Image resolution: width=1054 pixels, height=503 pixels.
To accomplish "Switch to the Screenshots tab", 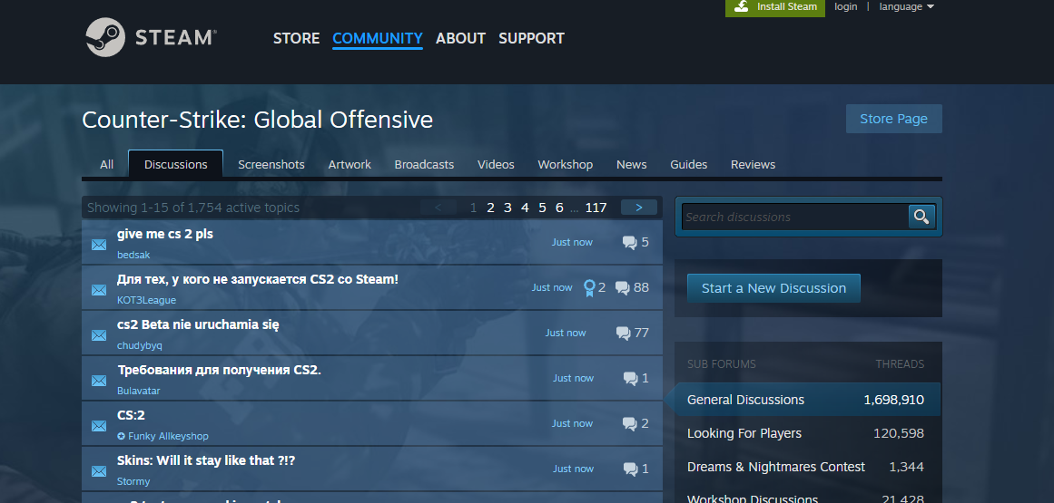I will 271,164.
